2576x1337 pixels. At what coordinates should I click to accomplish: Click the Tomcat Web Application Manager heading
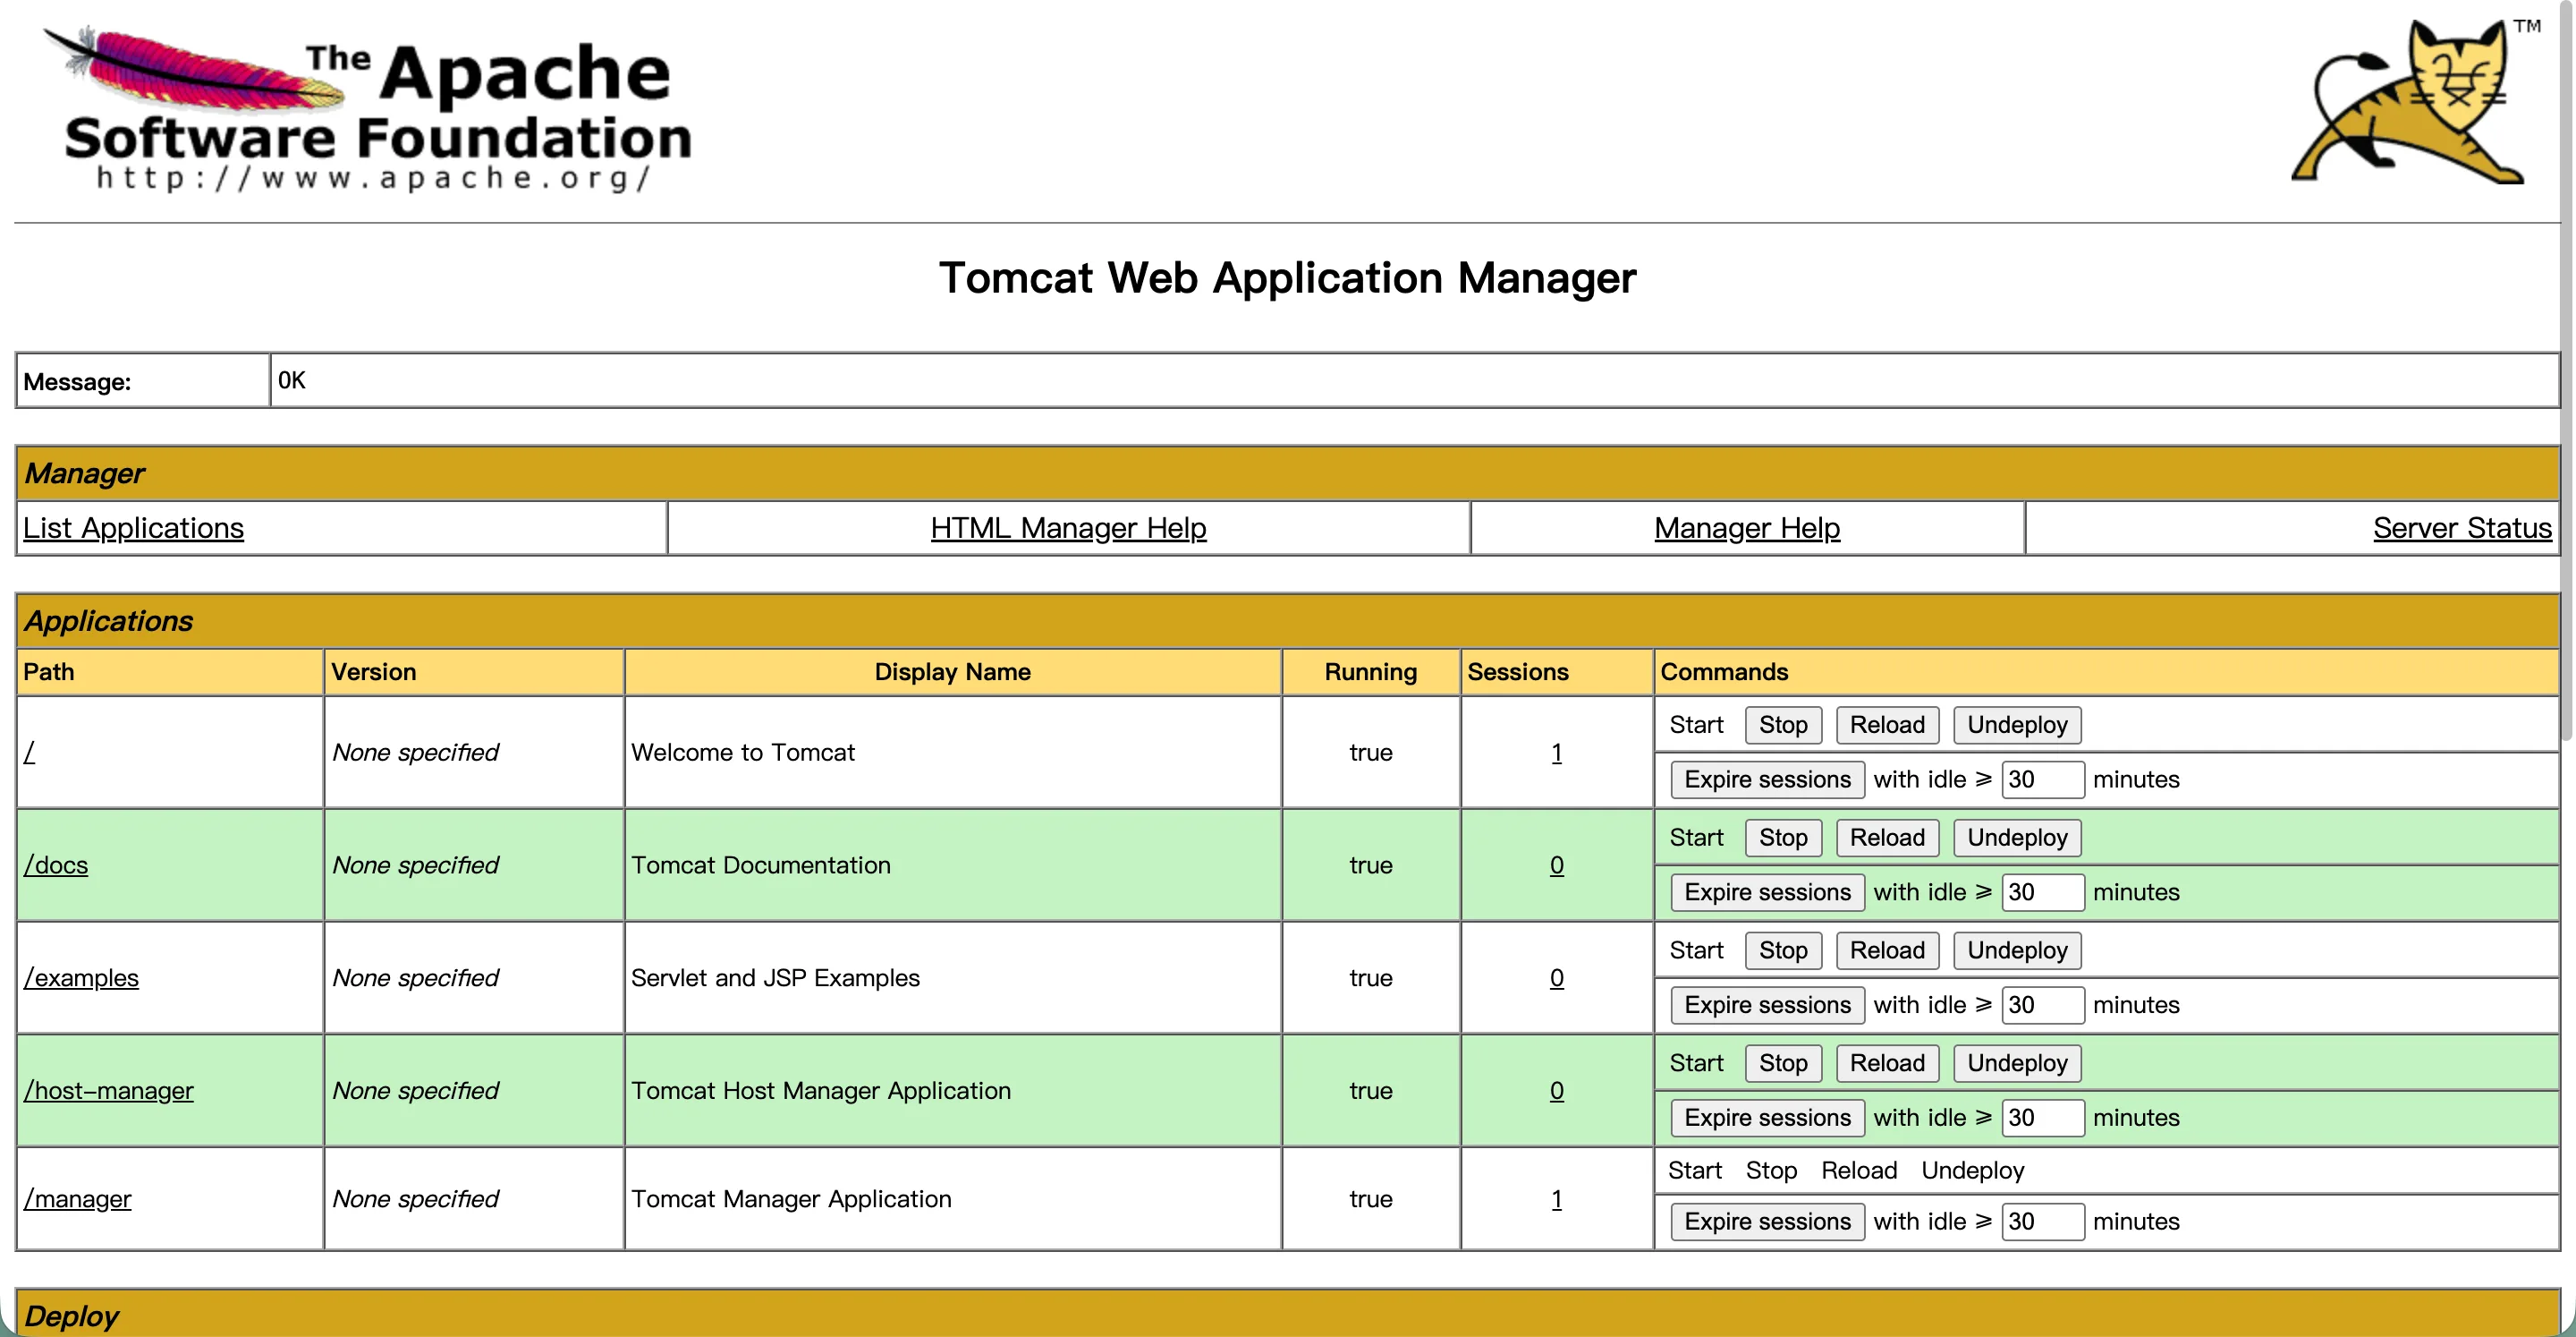click(x=1287, y=277)
